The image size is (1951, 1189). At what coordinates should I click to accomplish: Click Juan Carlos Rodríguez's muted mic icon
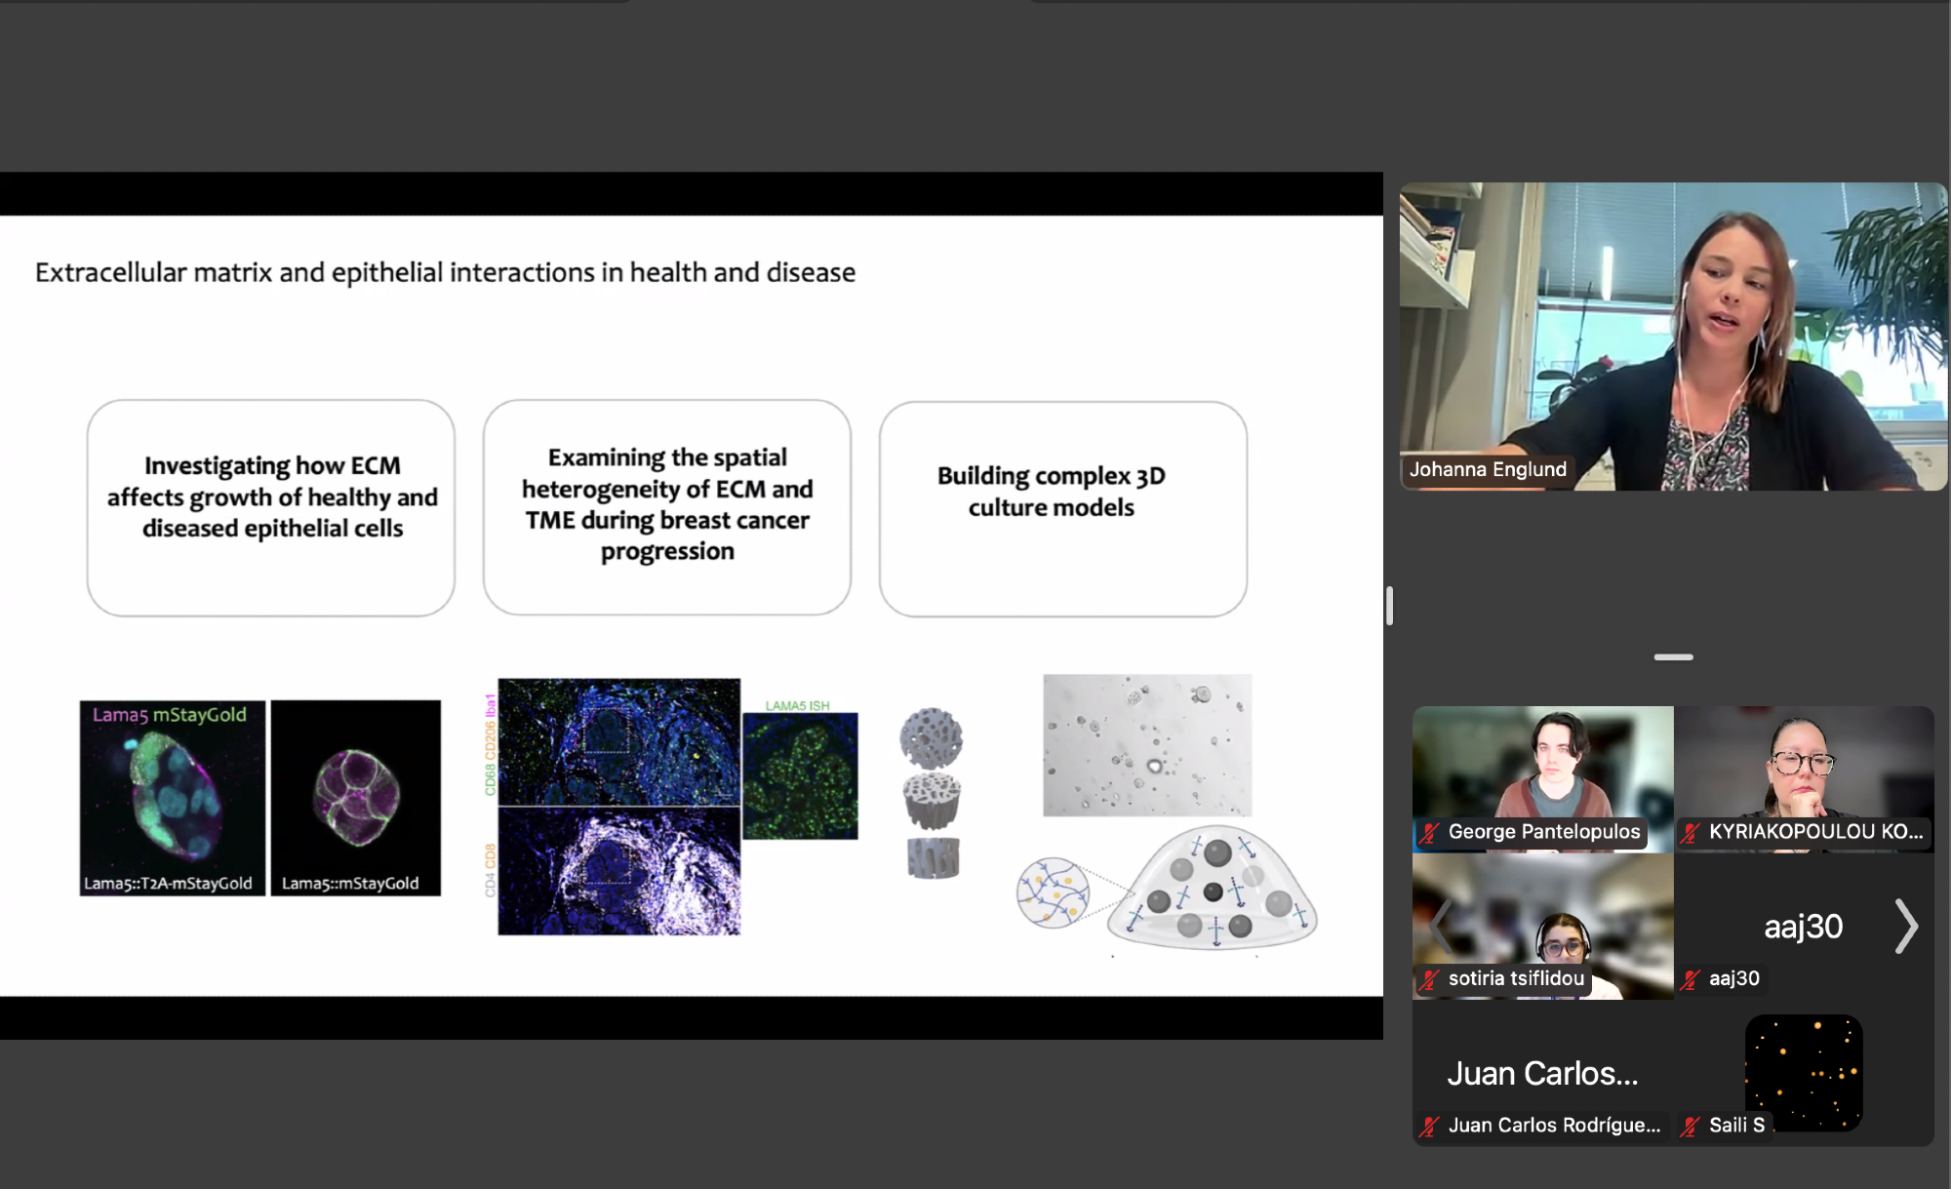tap(1429, 1127)
